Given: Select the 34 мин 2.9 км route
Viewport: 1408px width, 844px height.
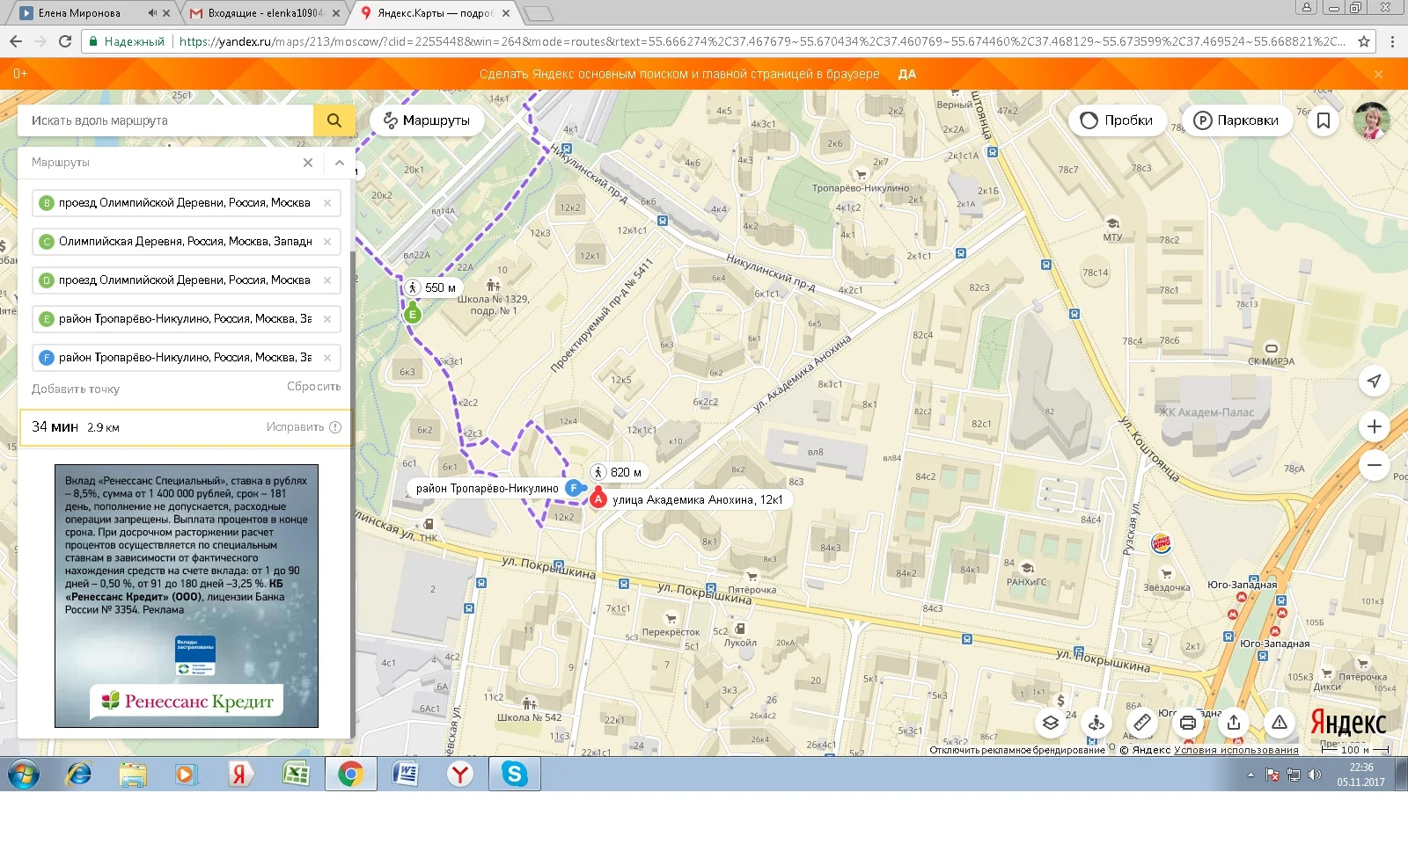Looking at the screenshot, I should 186,427.
